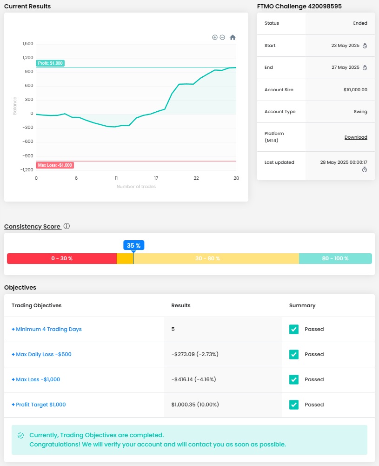379x466 pixels.
Task: Click the Objectives heading
Action: pos(20,287)
